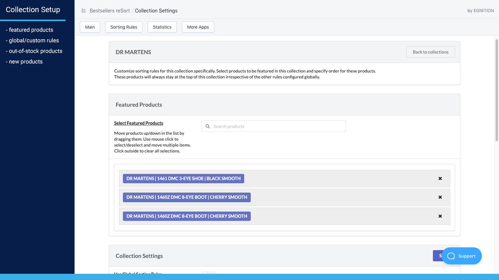Open the More Apps tab
Image resolution: width=499 pixels, height=280 pixels.
coord(198,27)
